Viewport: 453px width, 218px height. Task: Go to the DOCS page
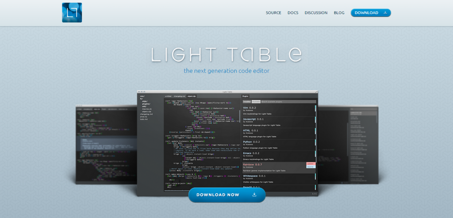coord(293,13)
